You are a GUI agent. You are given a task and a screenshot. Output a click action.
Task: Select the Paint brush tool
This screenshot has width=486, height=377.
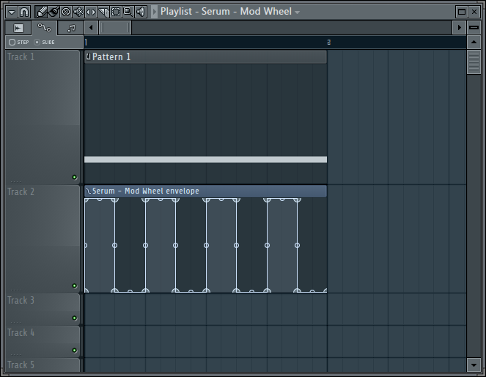point(54,12)
